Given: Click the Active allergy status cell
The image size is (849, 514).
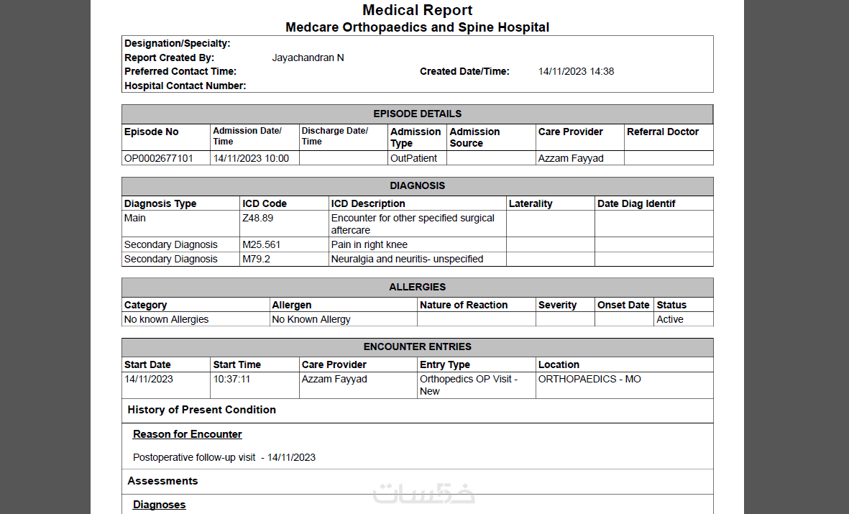Looking at the screenshot, I should coord(669,319).
